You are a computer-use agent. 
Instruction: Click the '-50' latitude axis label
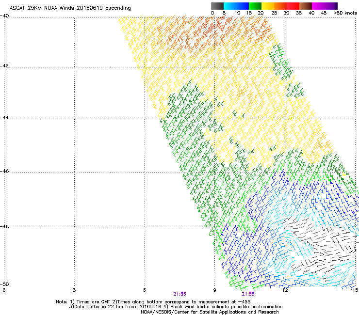click(x=4, y=284)
